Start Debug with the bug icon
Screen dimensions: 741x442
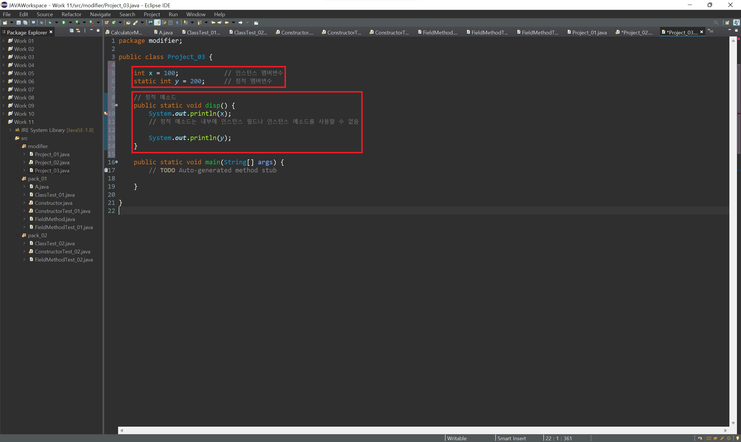tap(50, 23)
